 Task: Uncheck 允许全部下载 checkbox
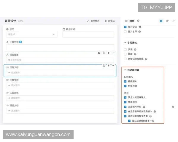[125, 27]
